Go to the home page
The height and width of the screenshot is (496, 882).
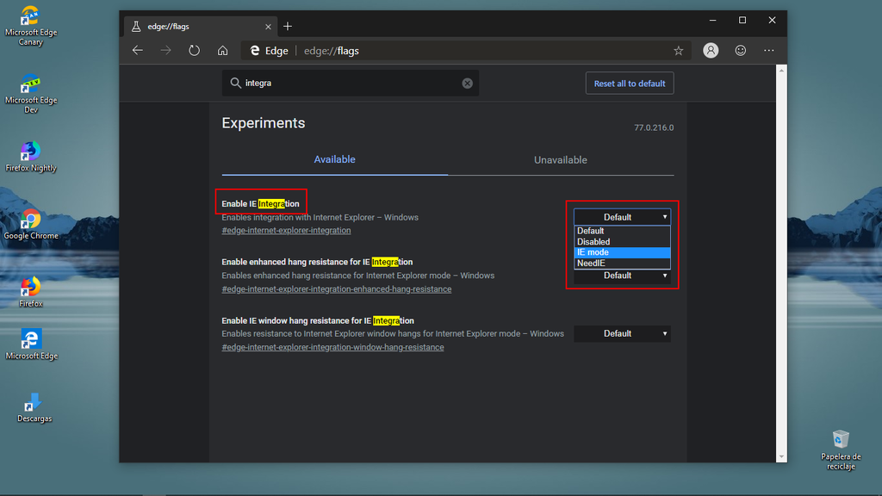point(223,51)
